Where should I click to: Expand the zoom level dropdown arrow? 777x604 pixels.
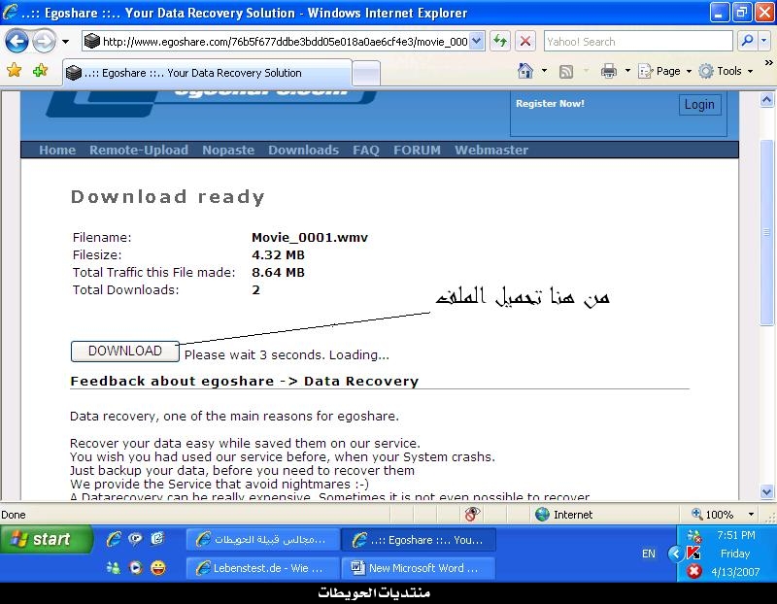pos(751,515)
